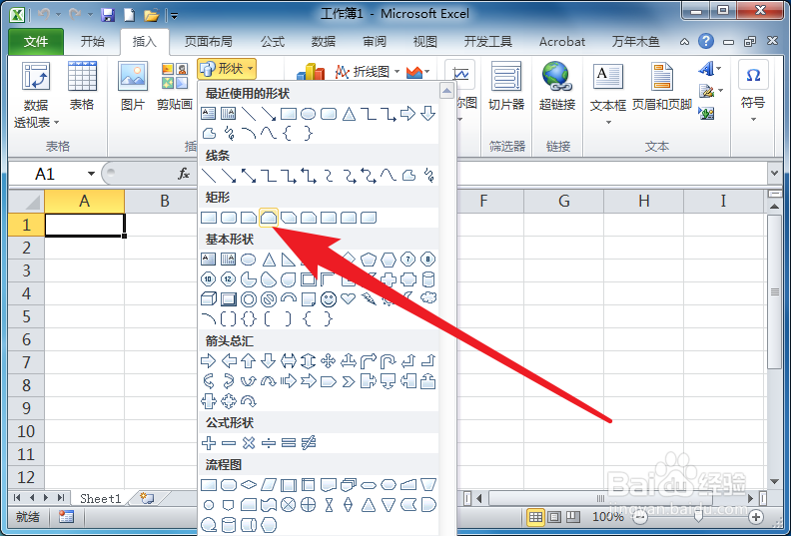The image size is (791, 536).
Task: Choose the Cube shape in 基本形状
Action: [209, 299]
